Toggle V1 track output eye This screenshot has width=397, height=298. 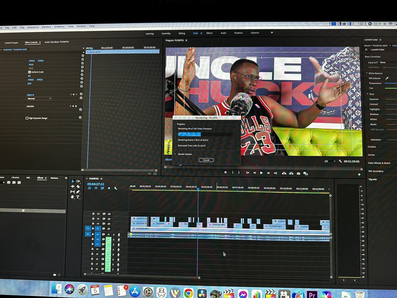(x=109, y=229)
